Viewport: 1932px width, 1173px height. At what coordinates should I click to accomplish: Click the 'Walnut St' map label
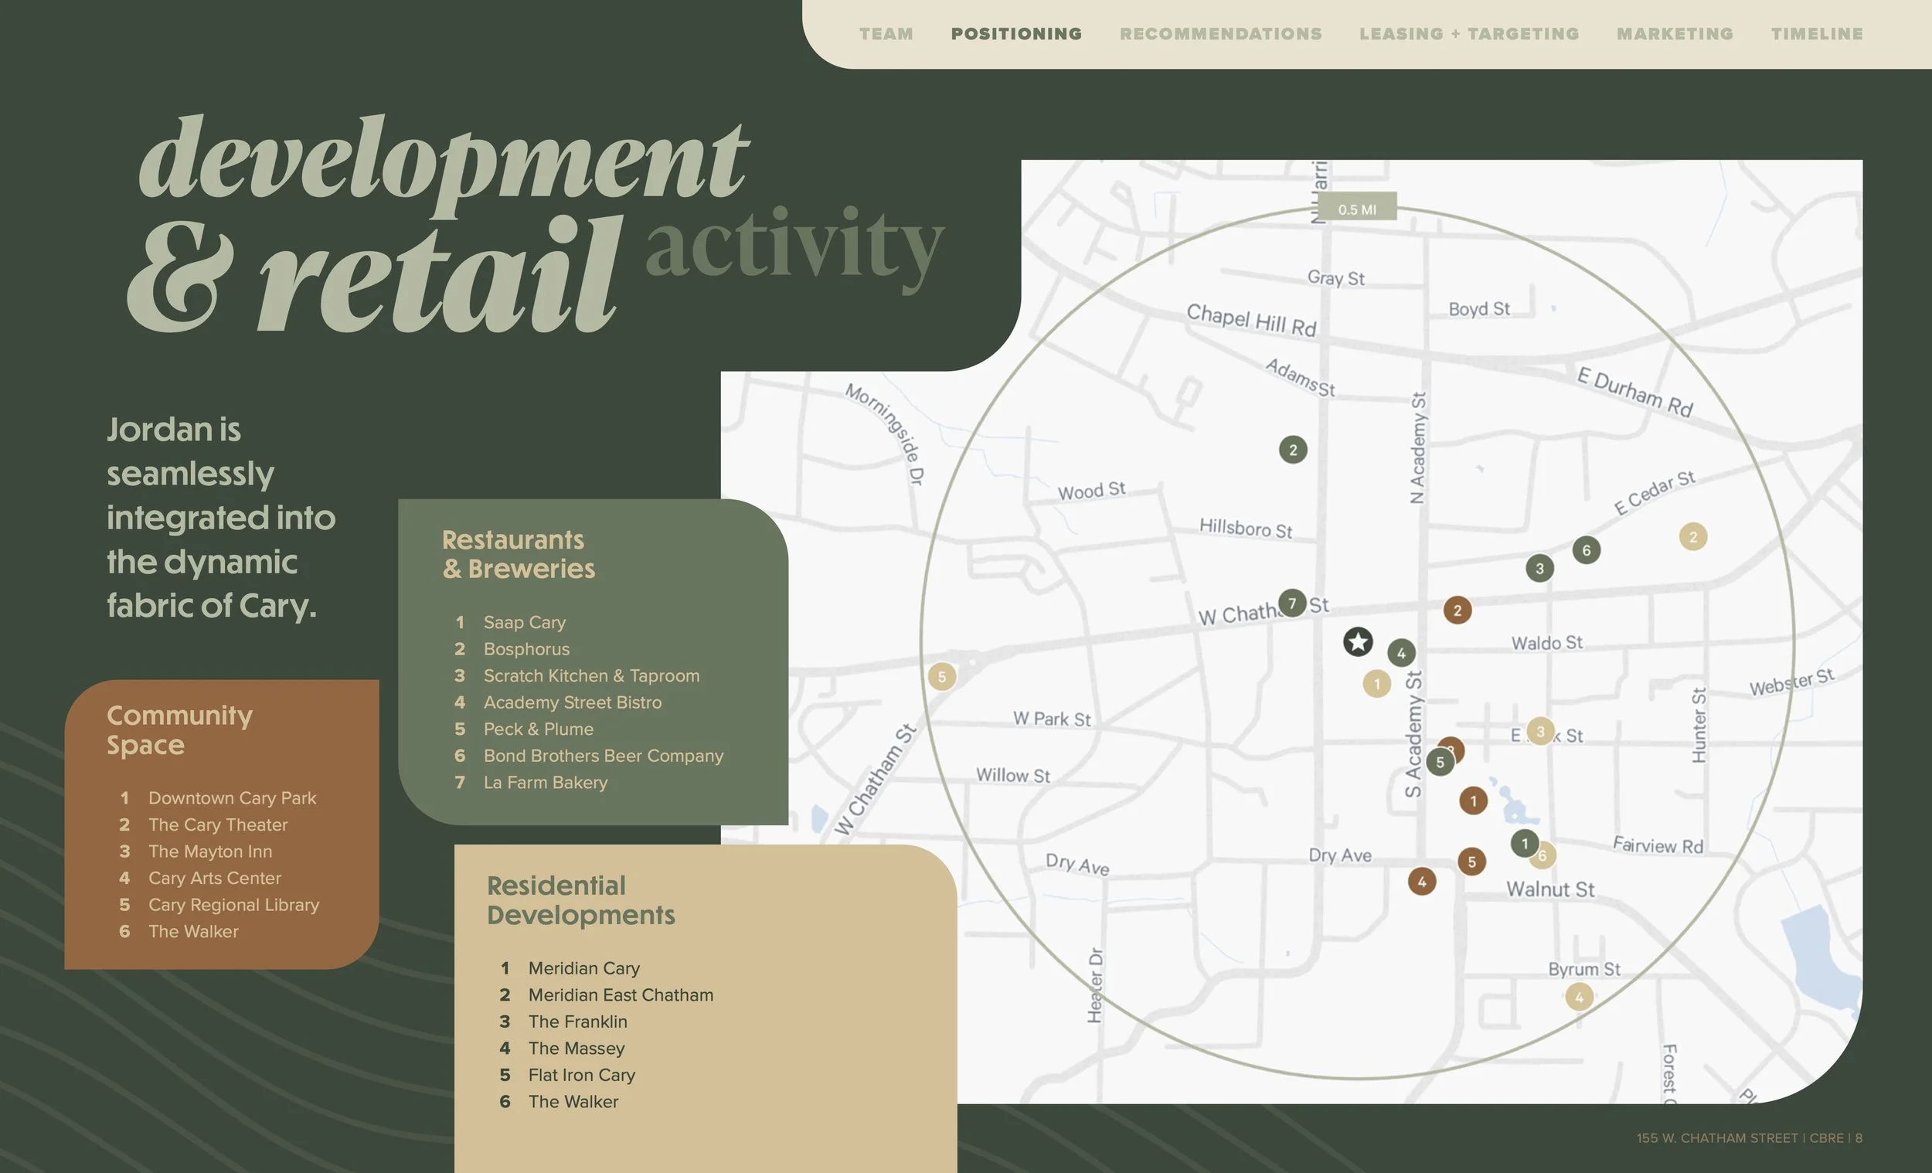tap(1550, 889)
